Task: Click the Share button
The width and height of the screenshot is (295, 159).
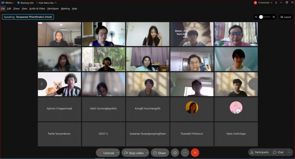Action: [160, 153]
